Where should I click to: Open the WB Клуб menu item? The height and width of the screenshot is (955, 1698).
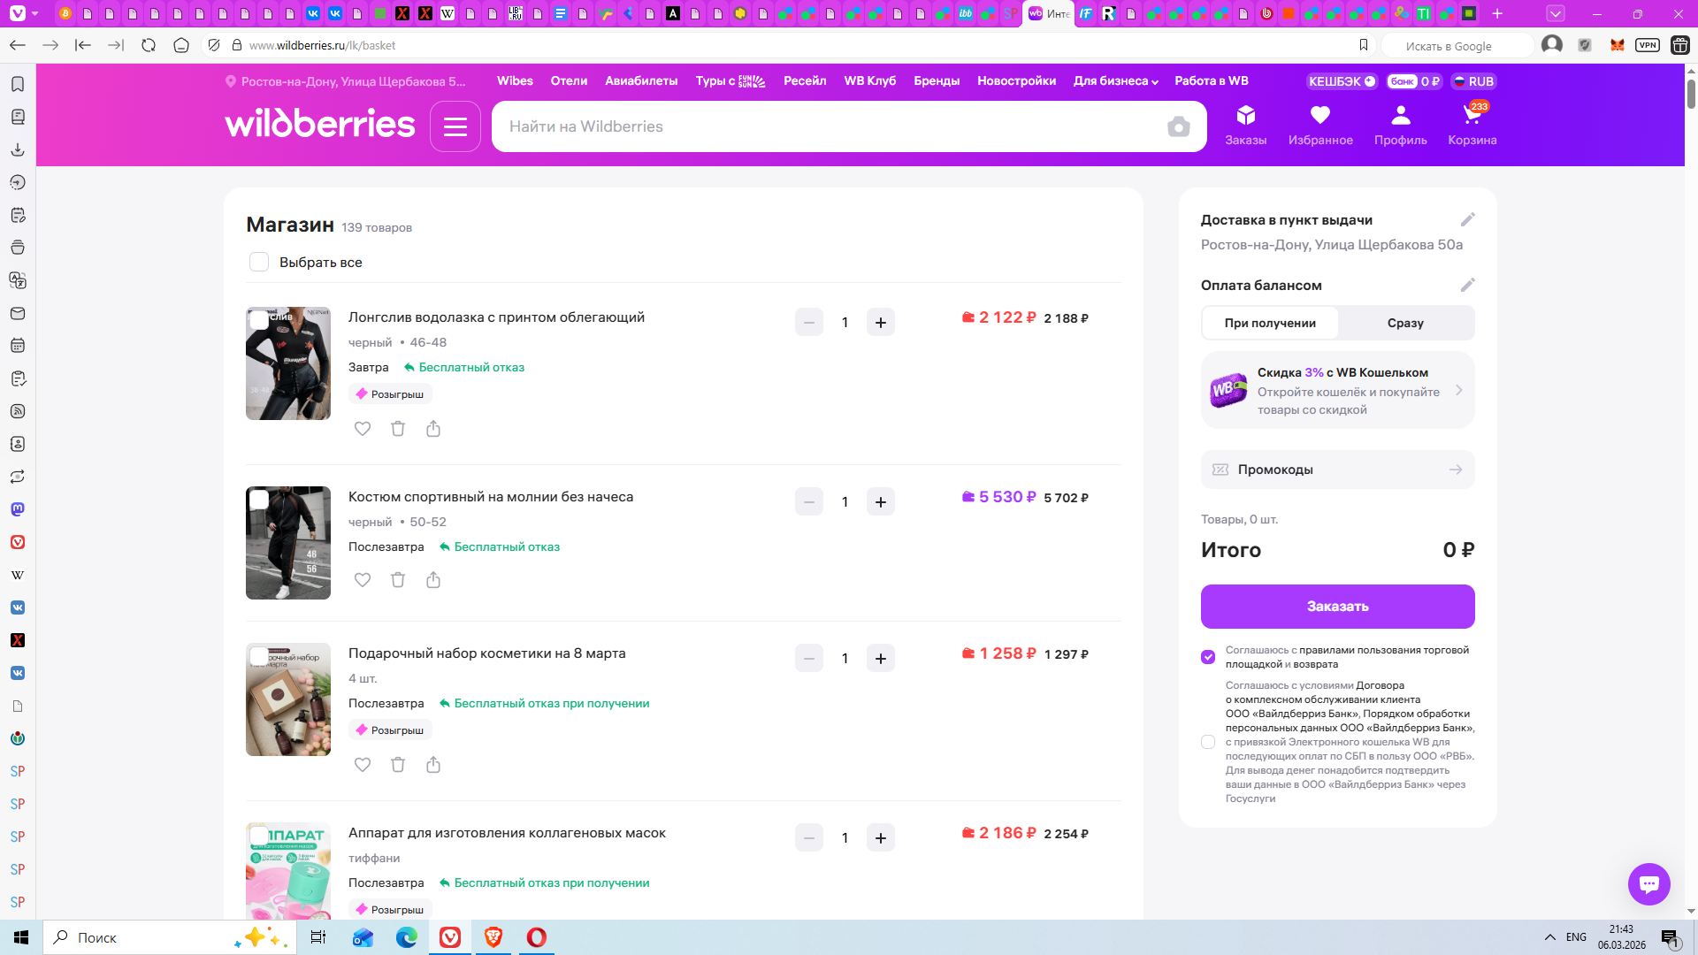click(x=869, y=81)
